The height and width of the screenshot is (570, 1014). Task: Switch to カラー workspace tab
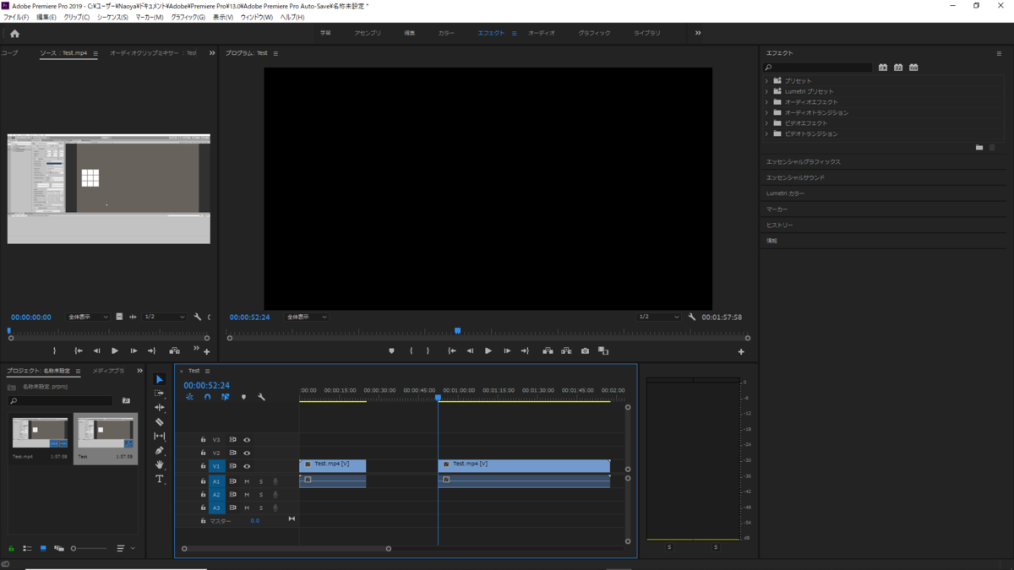[x=446, y=33]
